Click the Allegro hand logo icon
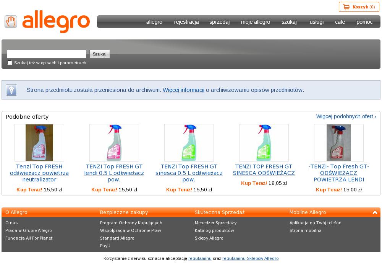 (11, 22)
